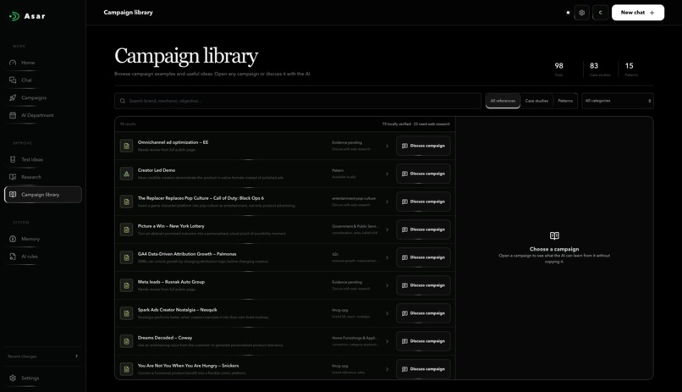
Task: Open Memory in the sidebar
Action: (42, 239)
